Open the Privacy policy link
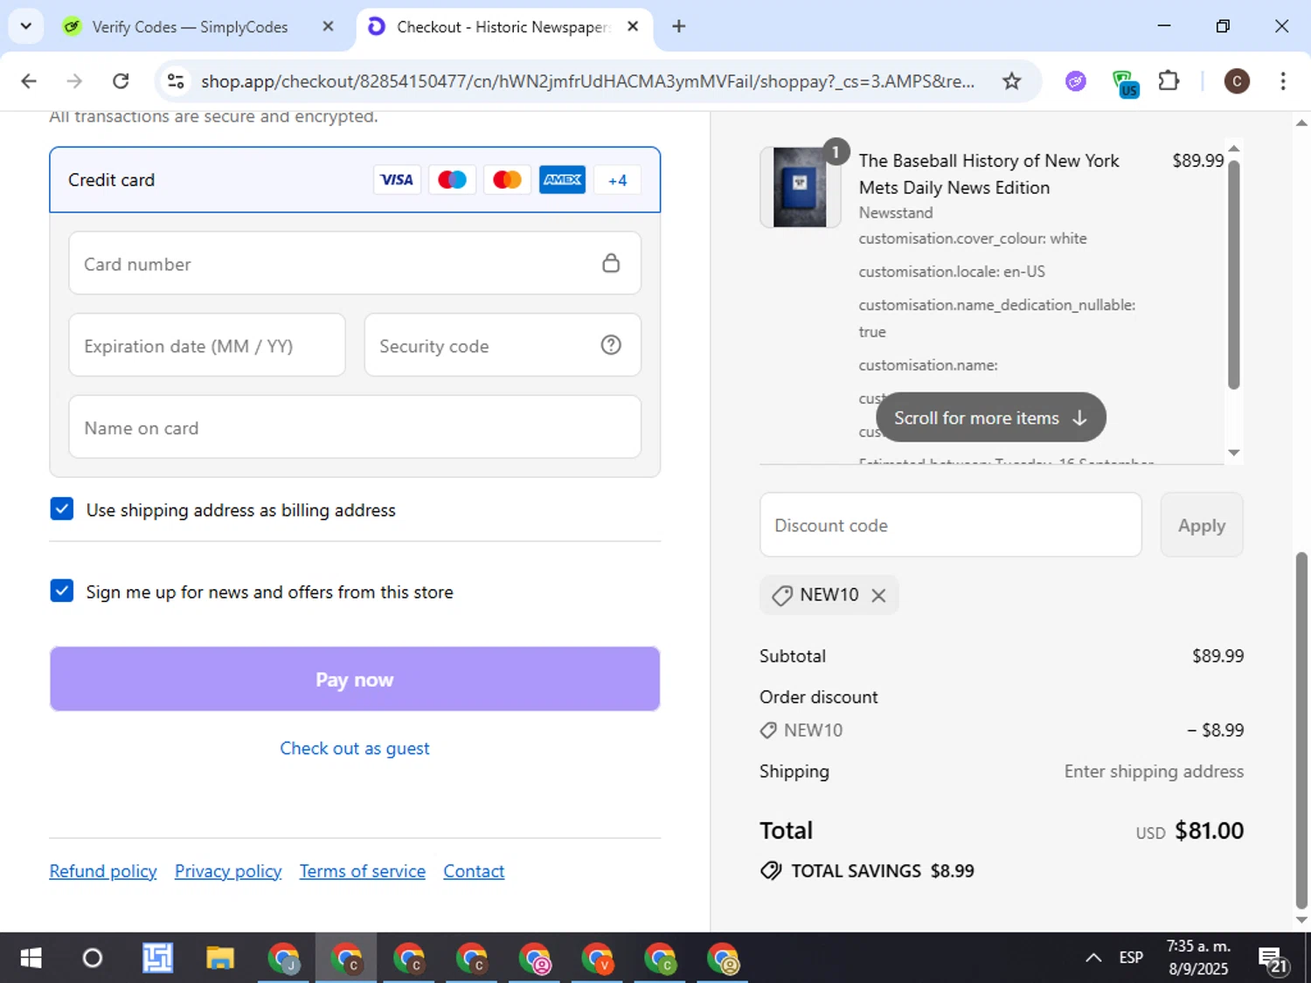The height and width of the screenshot is (983, 1311). 228,871
